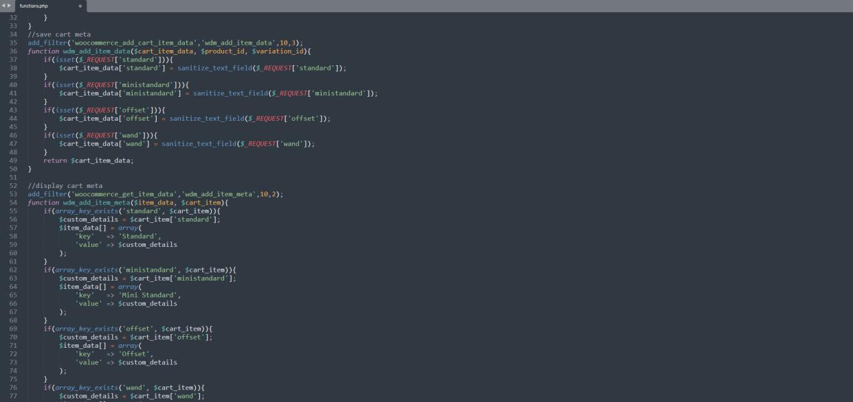Click 'return' keyword on line 49

pyautogui.click(x=55, y=161)
